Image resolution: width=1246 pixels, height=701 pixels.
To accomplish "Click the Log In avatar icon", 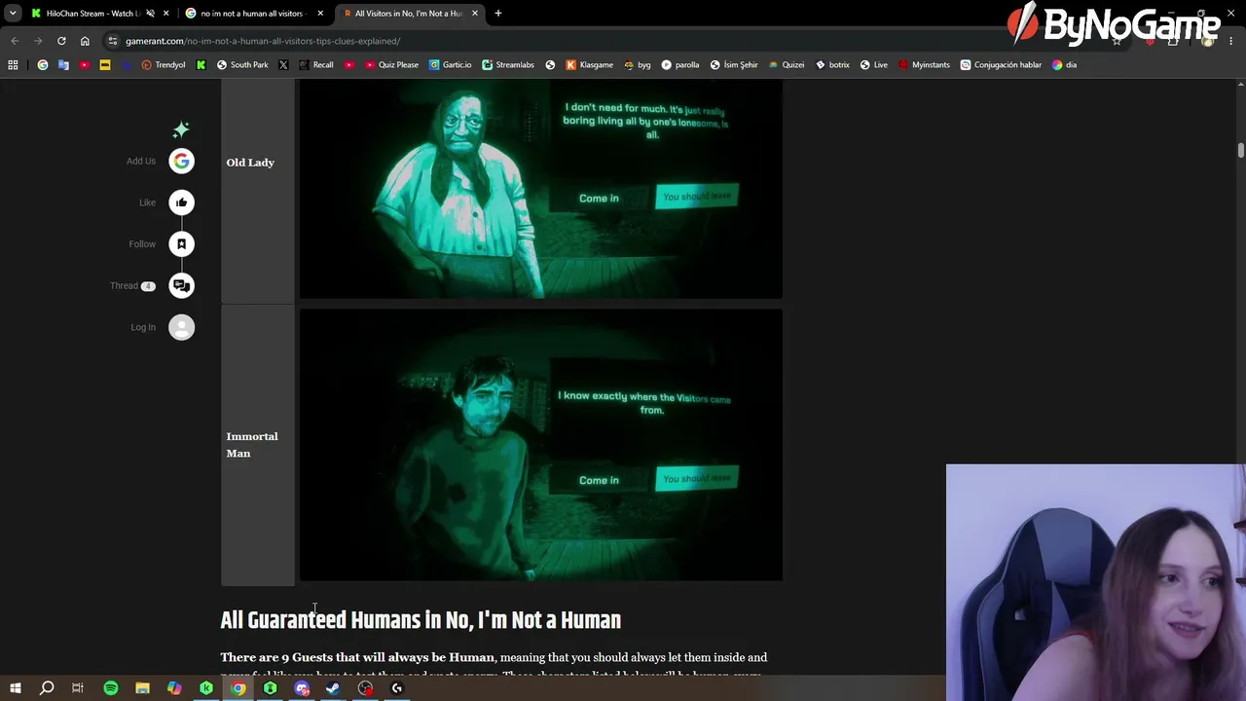I will (181, 327).
